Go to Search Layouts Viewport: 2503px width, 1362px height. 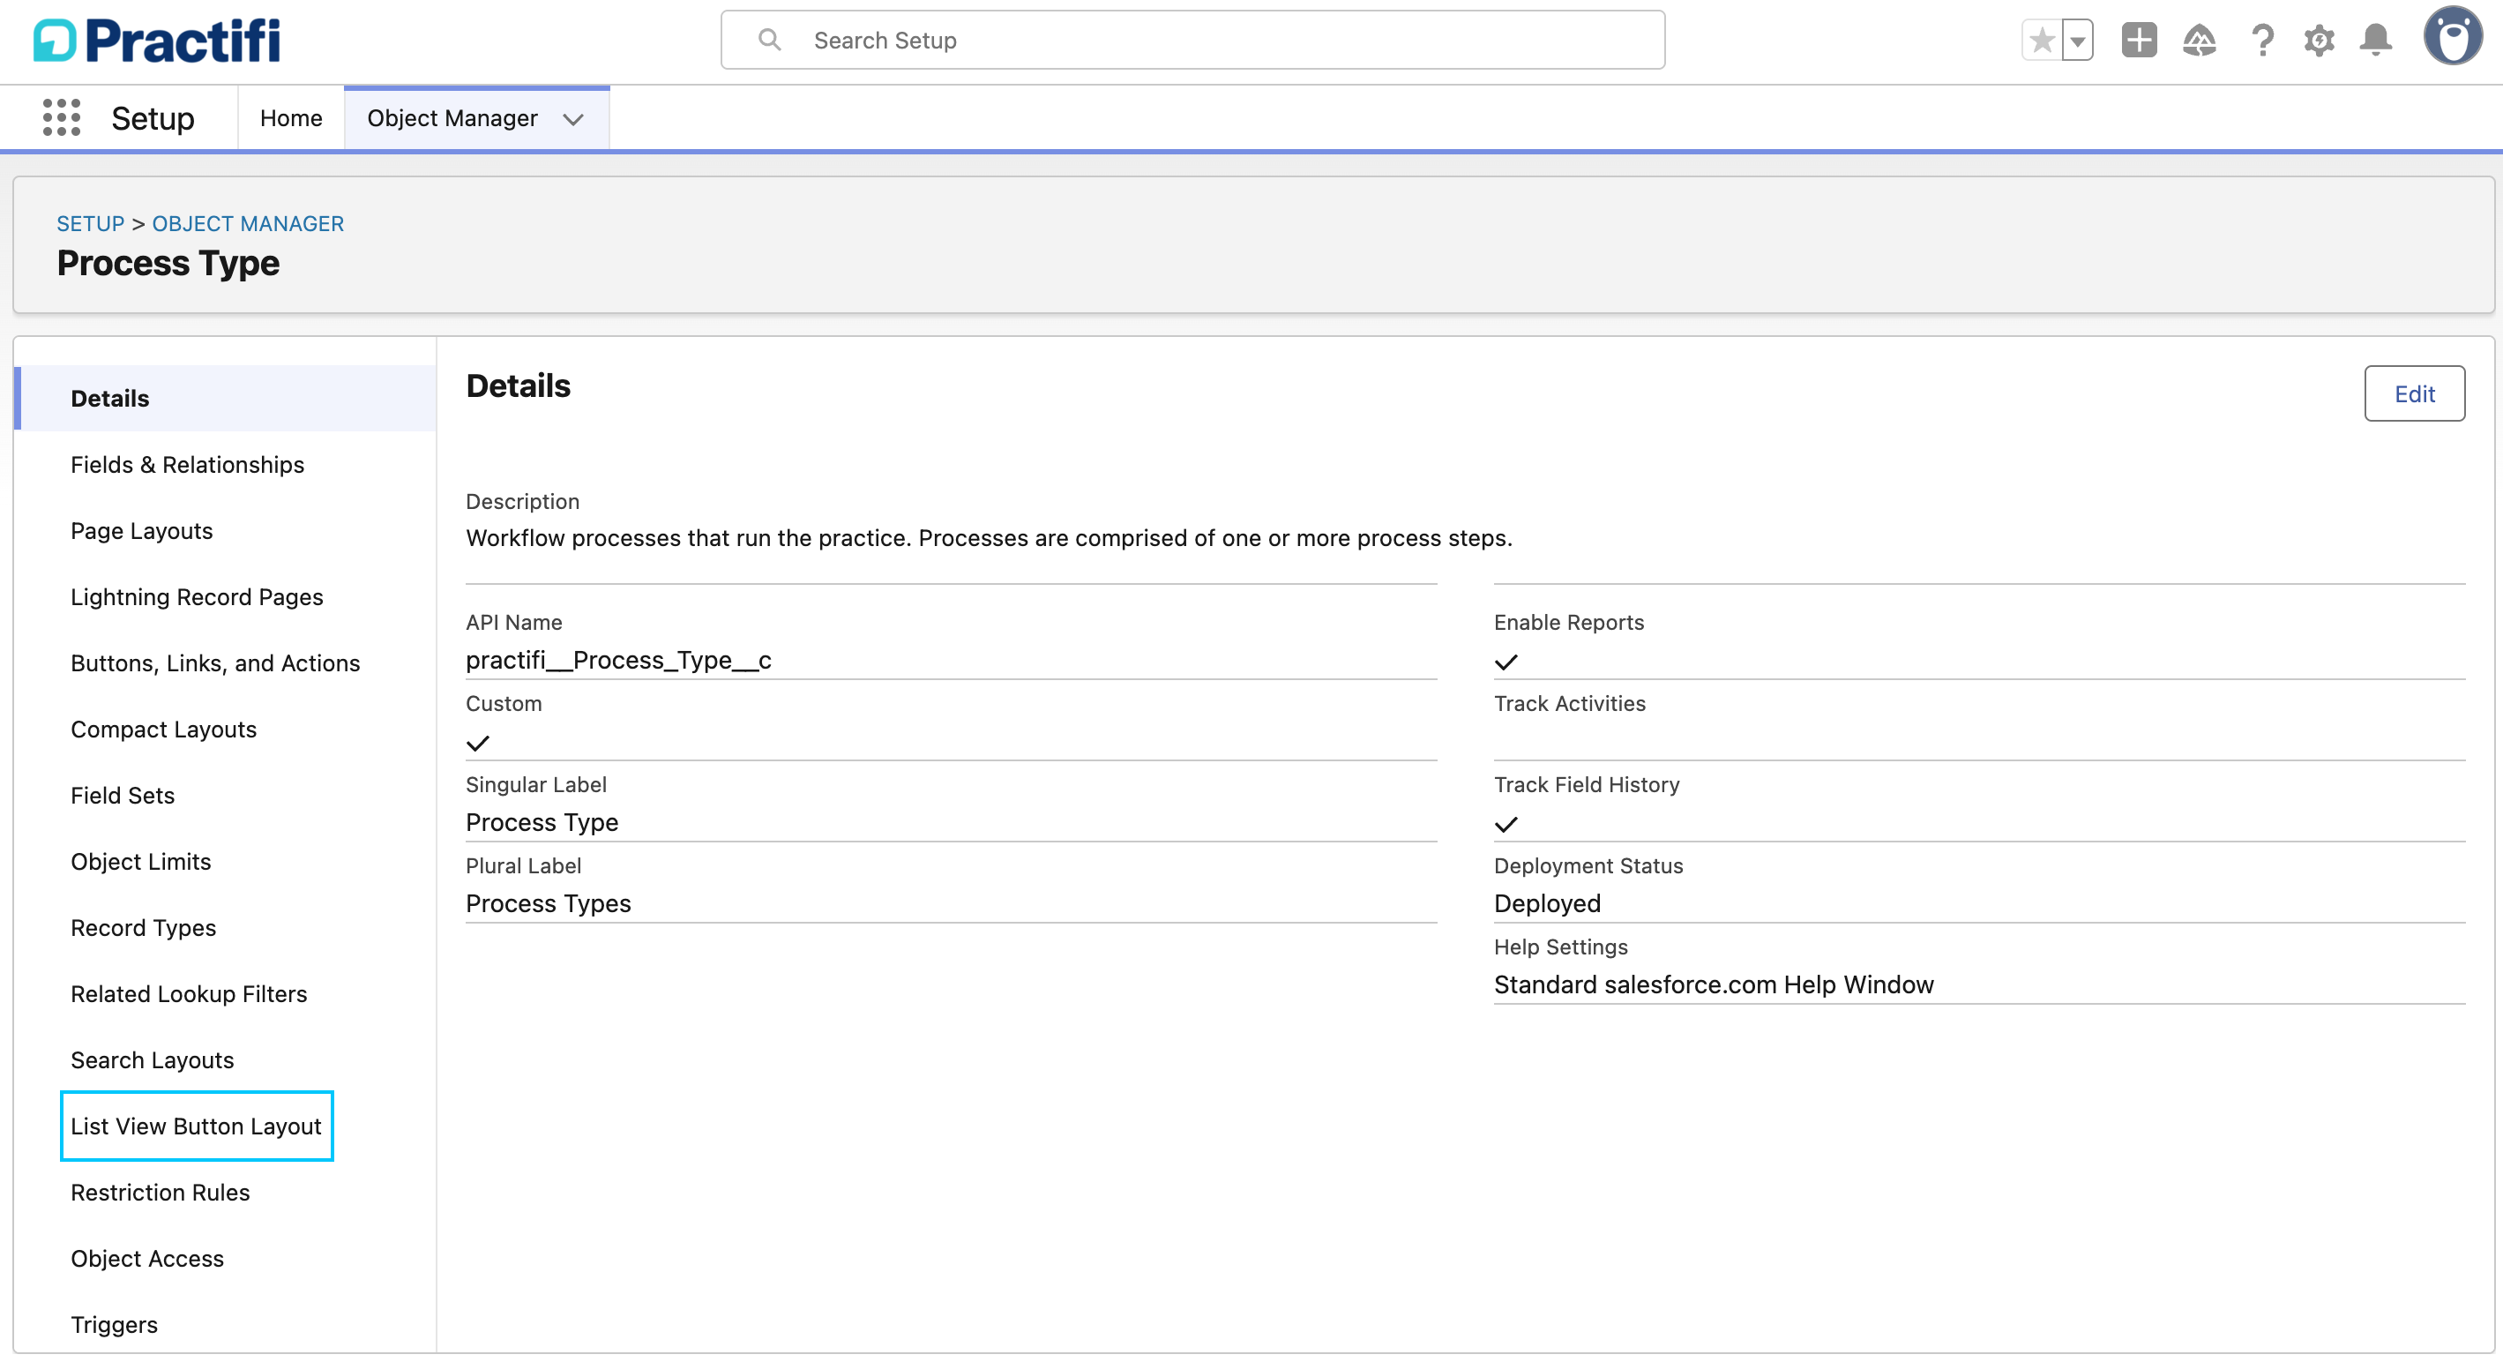(x=153, y=1059)
